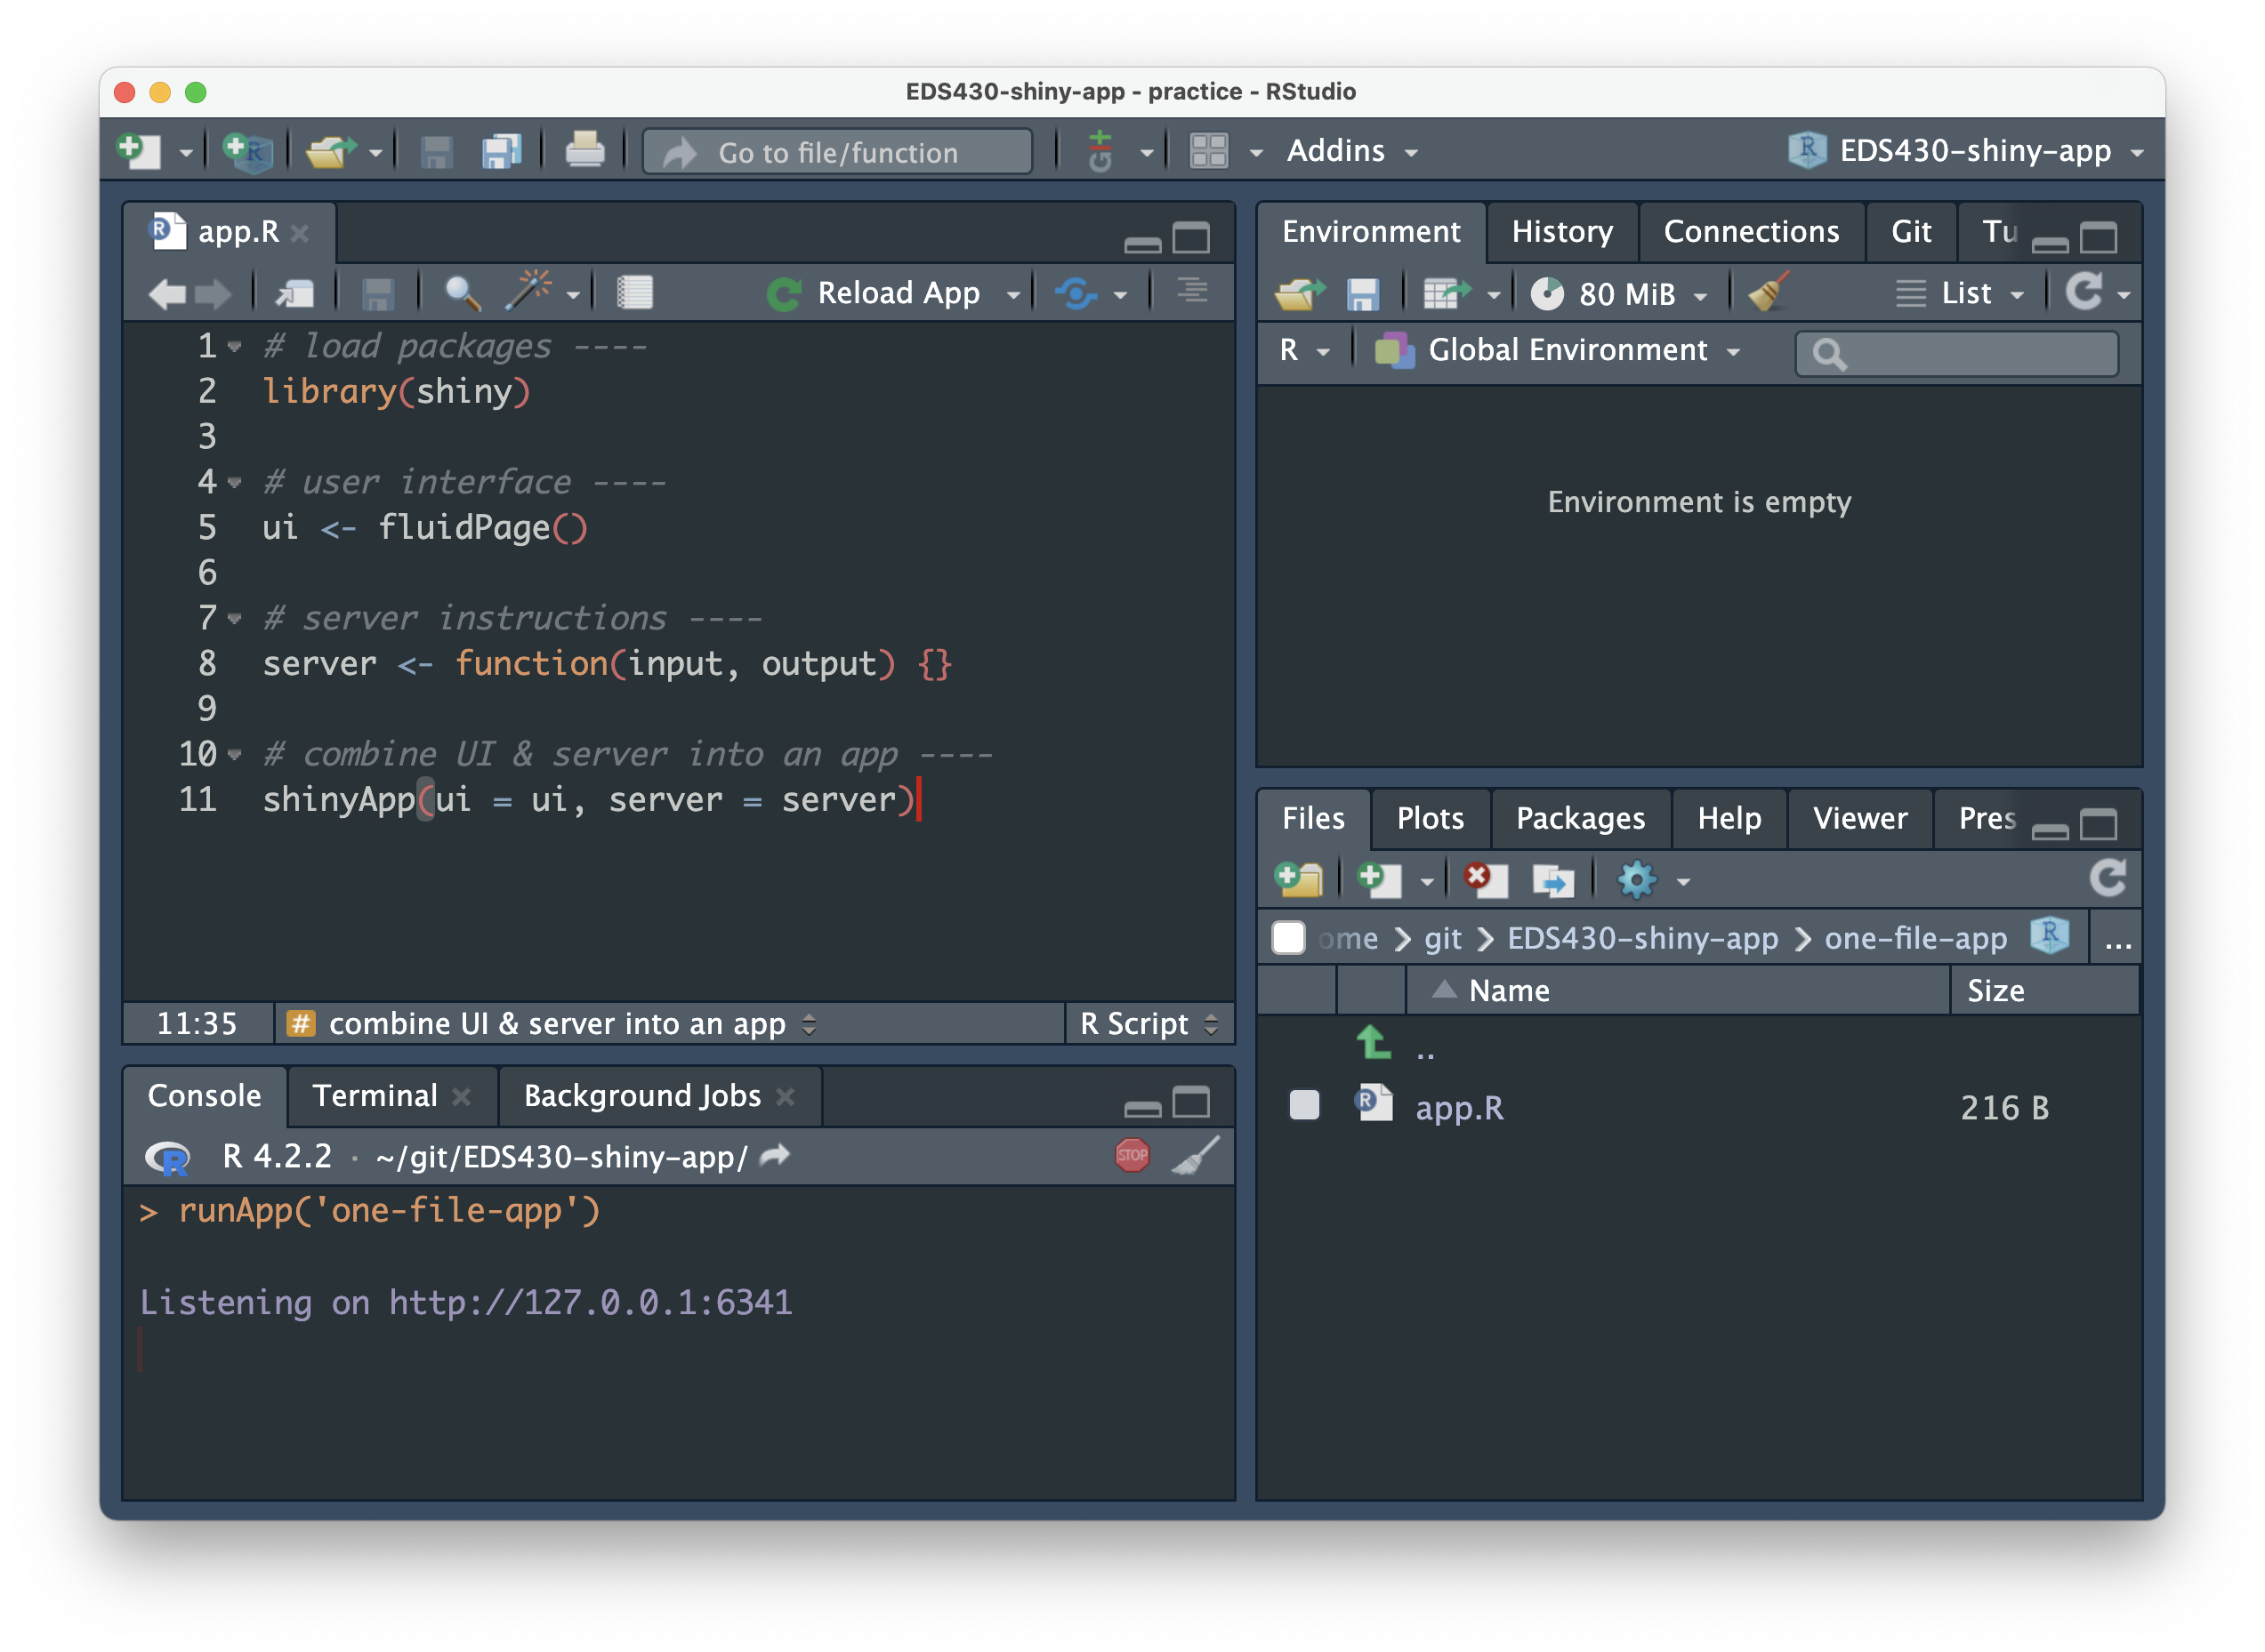The width and height of the screenshot is (2265, 1652).
Task: Open Find/Replace in the source editor
Action: pos(463,292)
